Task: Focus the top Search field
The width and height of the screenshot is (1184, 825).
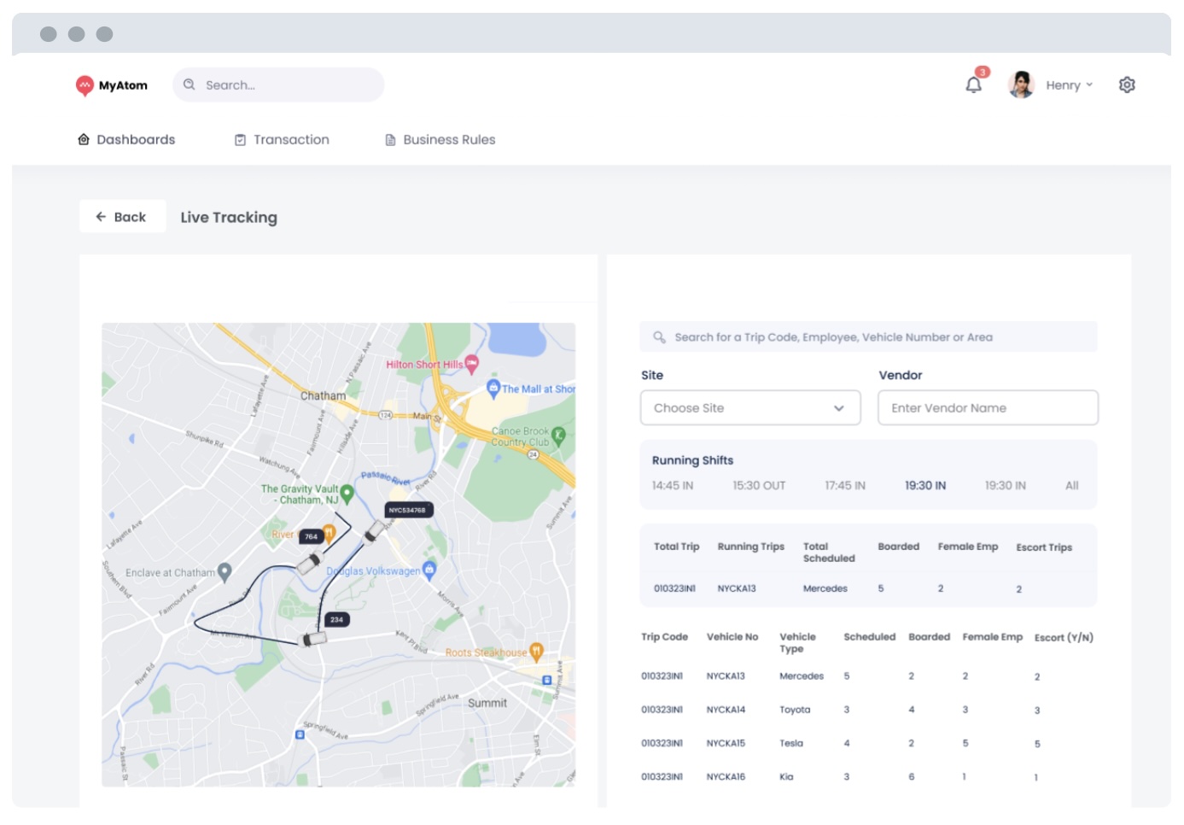Action: point(278,85)
